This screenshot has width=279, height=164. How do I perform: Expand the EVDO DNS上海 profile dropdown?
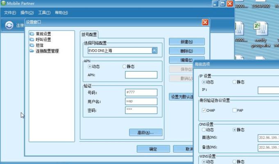pyautogui.click(x=154, y=50)
